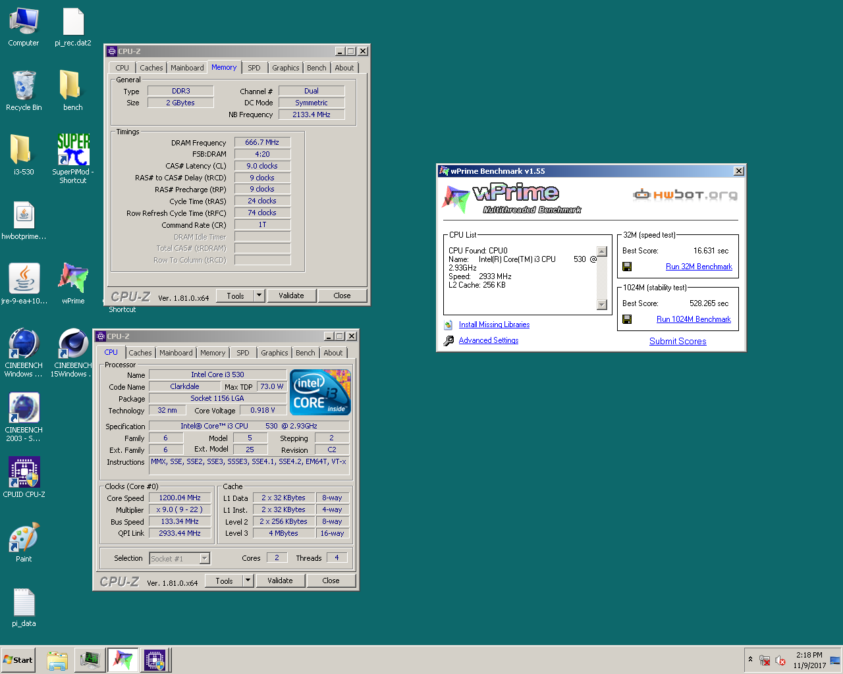Open the CINEBENCH 15 Windows shortcut

(71, 353)
